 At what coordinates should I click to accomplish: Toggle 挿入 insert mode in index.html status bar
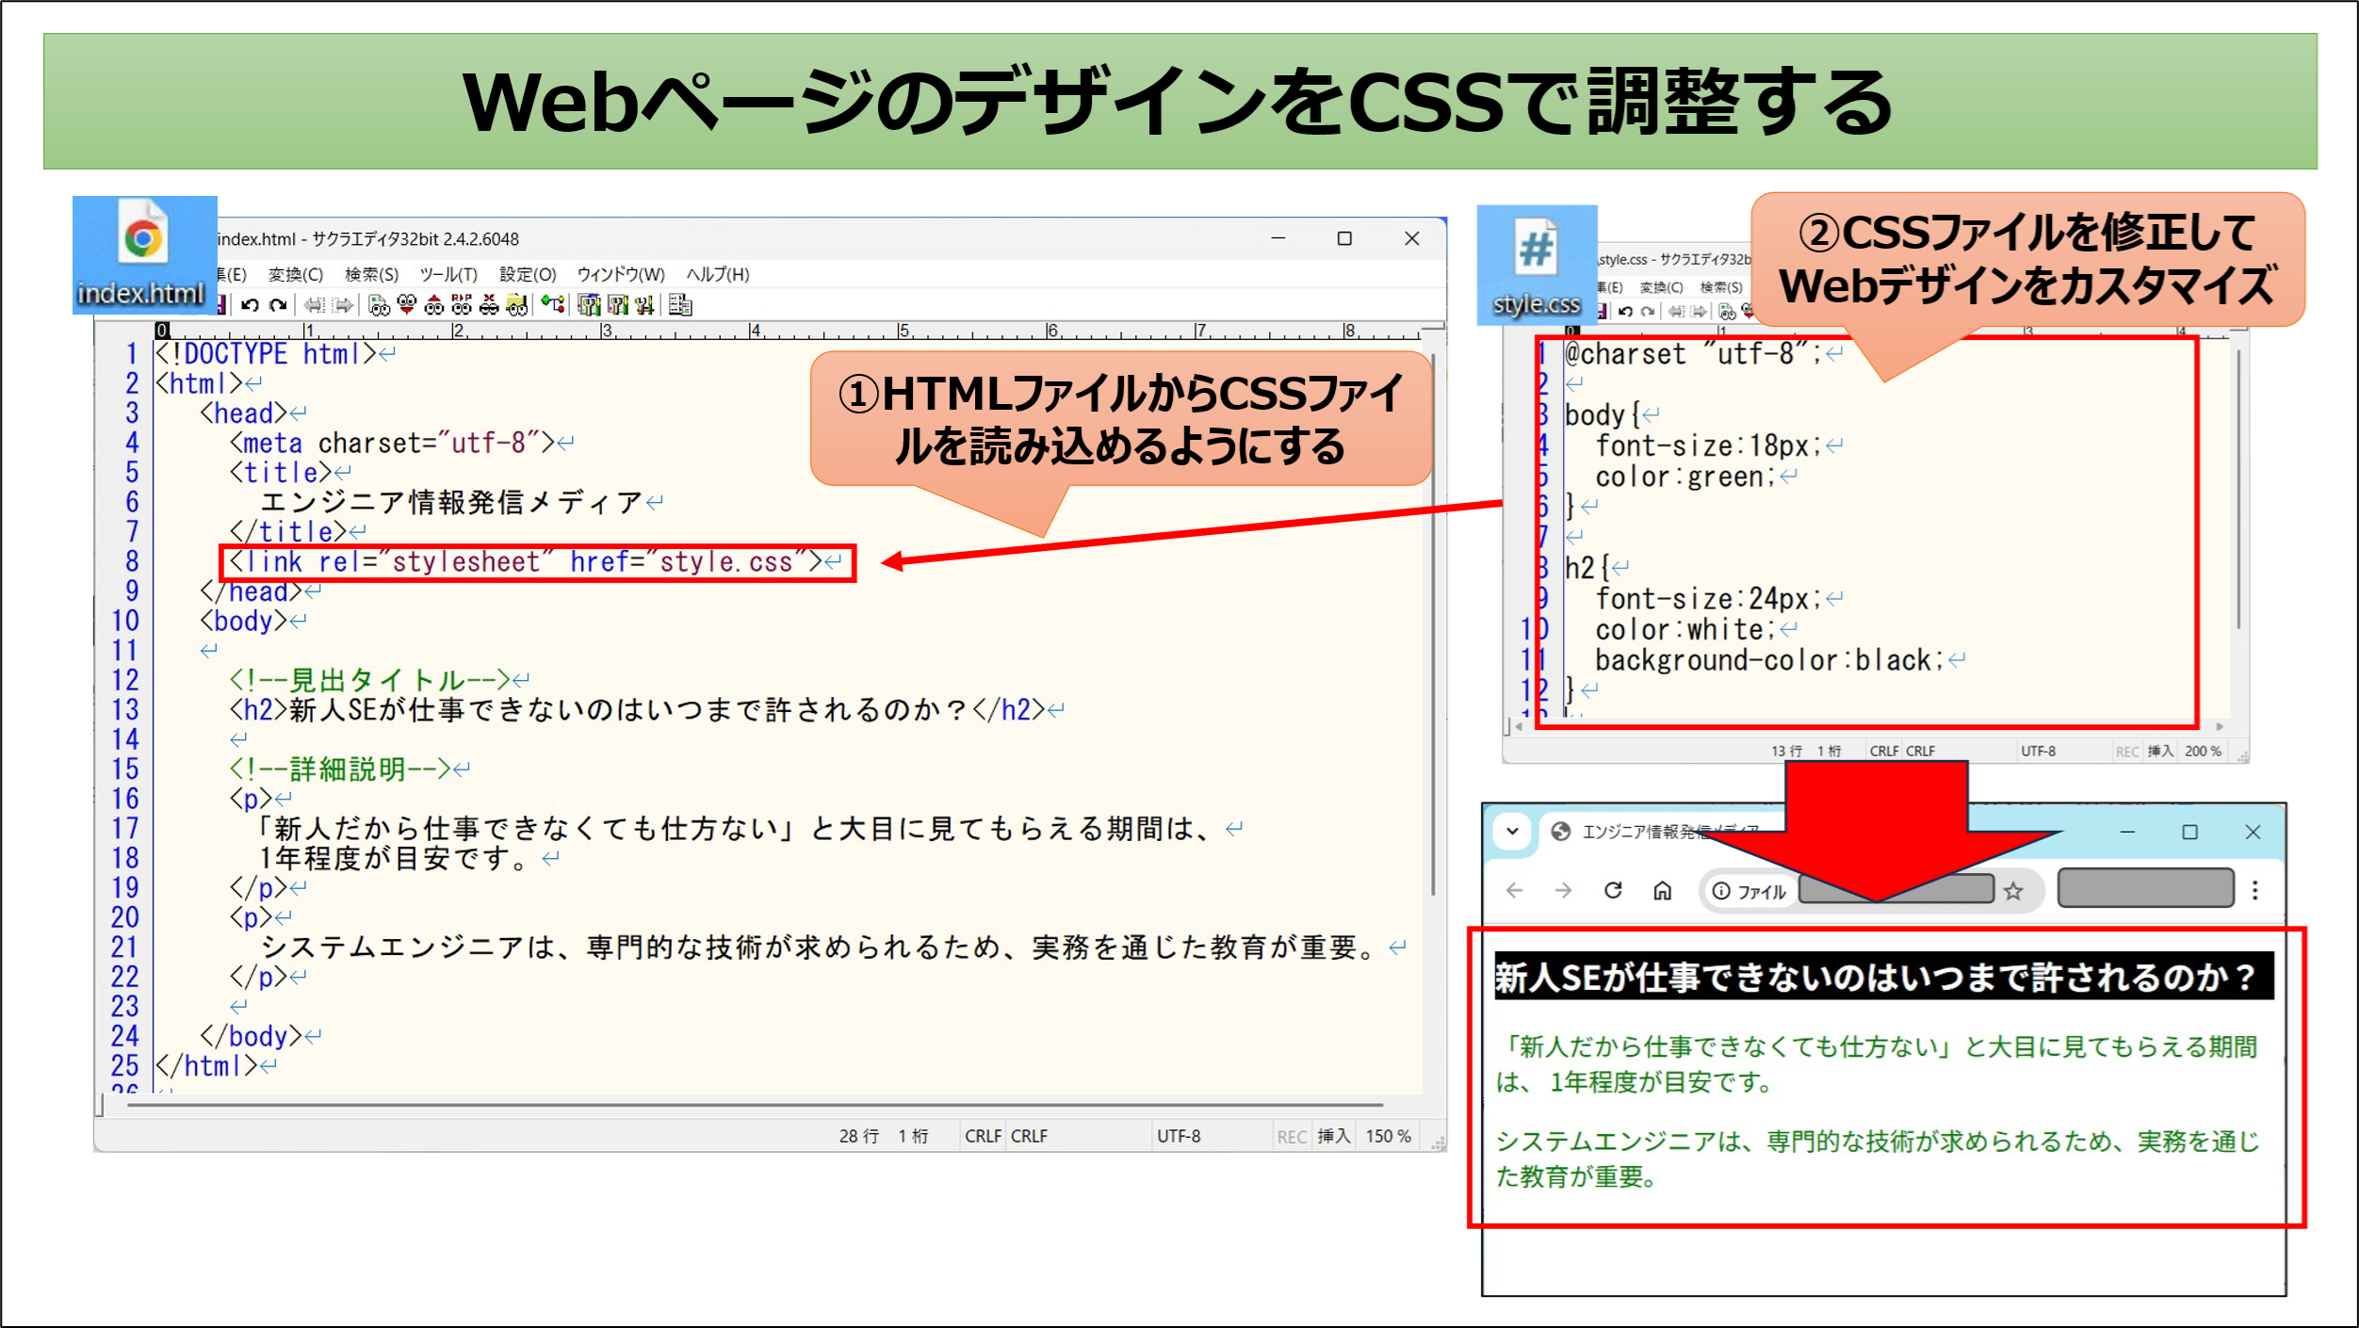1333,1136
